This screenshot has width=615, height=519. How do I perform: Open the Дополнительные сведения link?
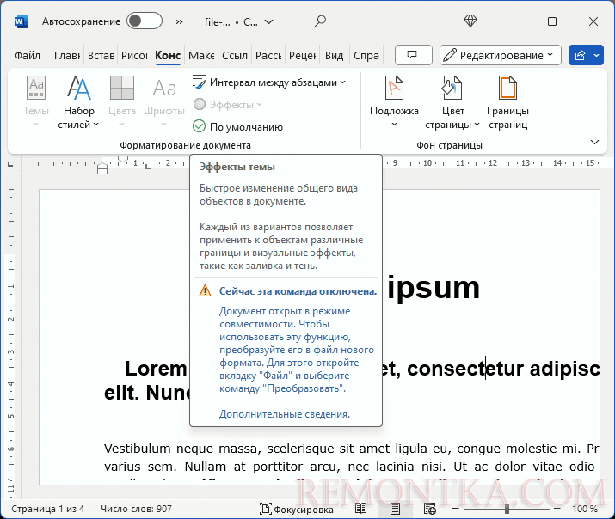click(285, 414)
